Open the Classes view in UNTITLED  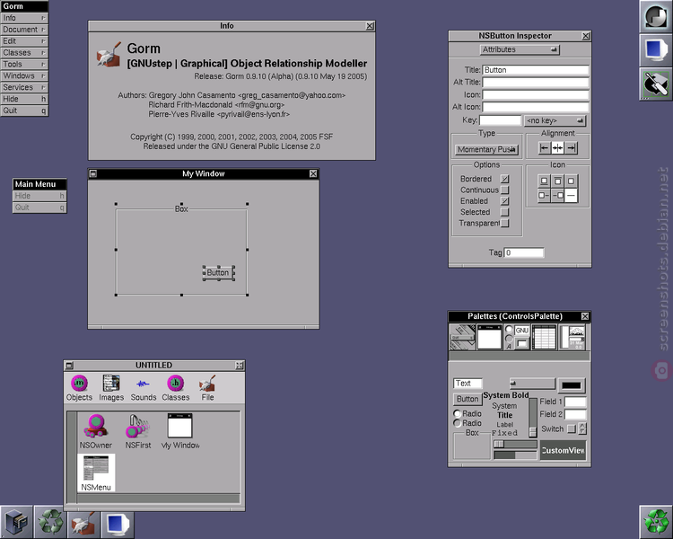(176, 388)
